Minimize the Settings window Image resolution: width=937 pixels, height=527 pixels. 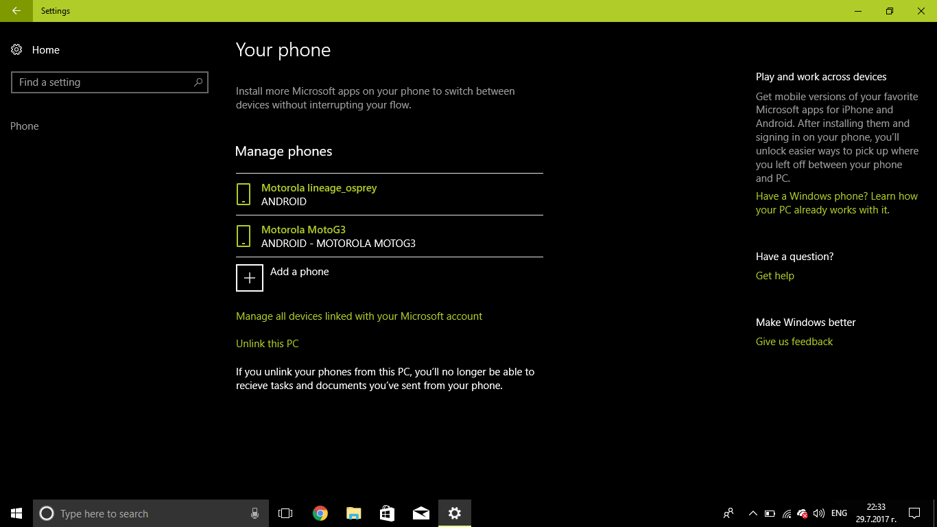(858, 11)
